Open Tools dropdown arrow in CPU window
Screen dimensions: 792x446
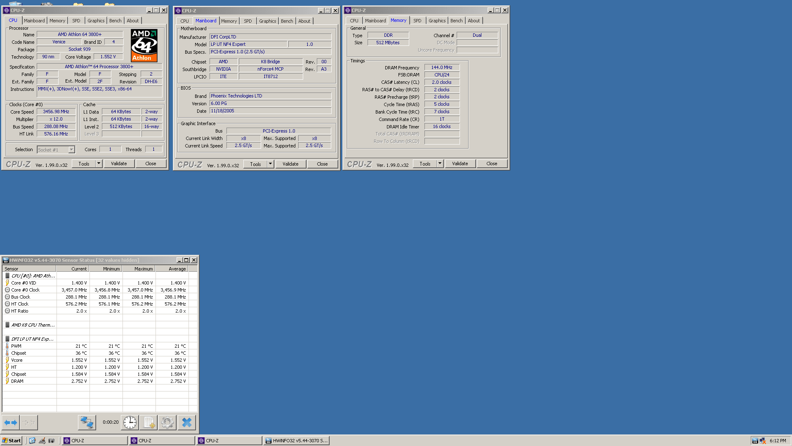coord(99,164)
